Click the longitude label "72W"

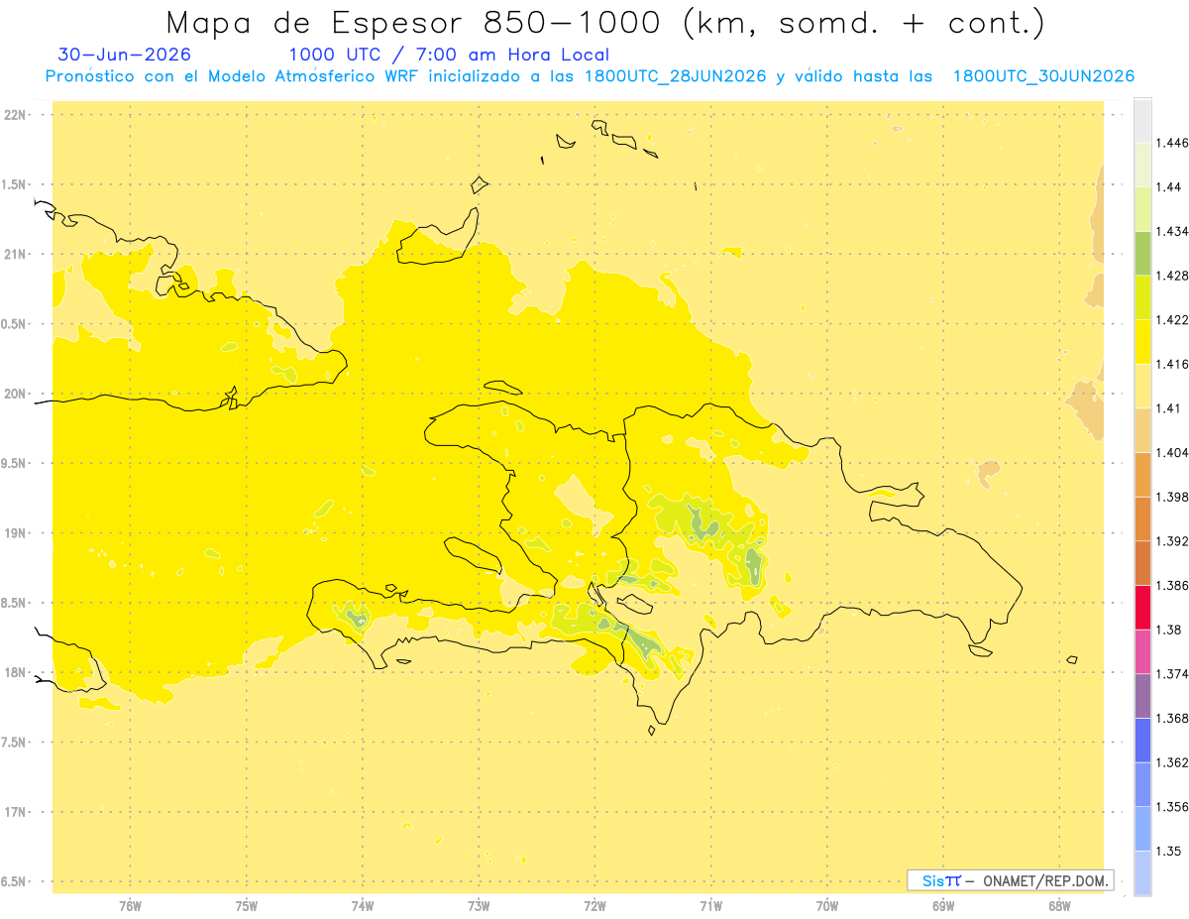tap(594, 906)
